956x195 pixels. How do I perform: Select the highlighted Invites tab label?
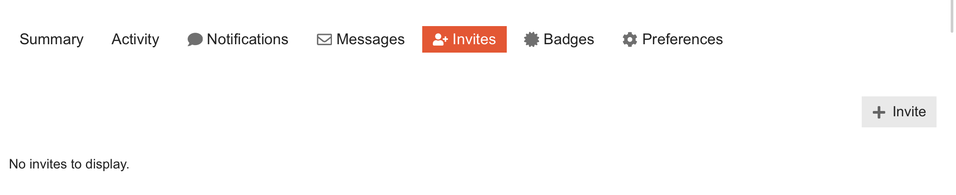click(x=474, y=39)
